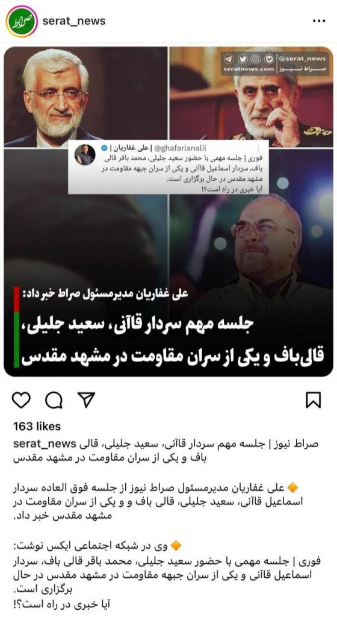Tap photo of man in military uniform
This screenshot has height=617, width=337.
[x=252, y=96]
